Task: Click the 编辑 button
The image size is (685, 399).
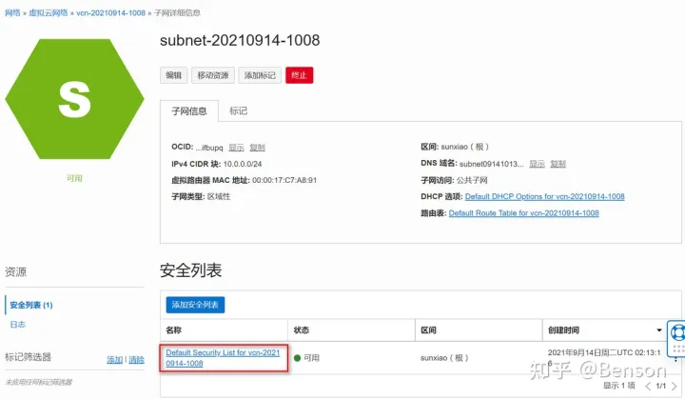Action: 173,75
